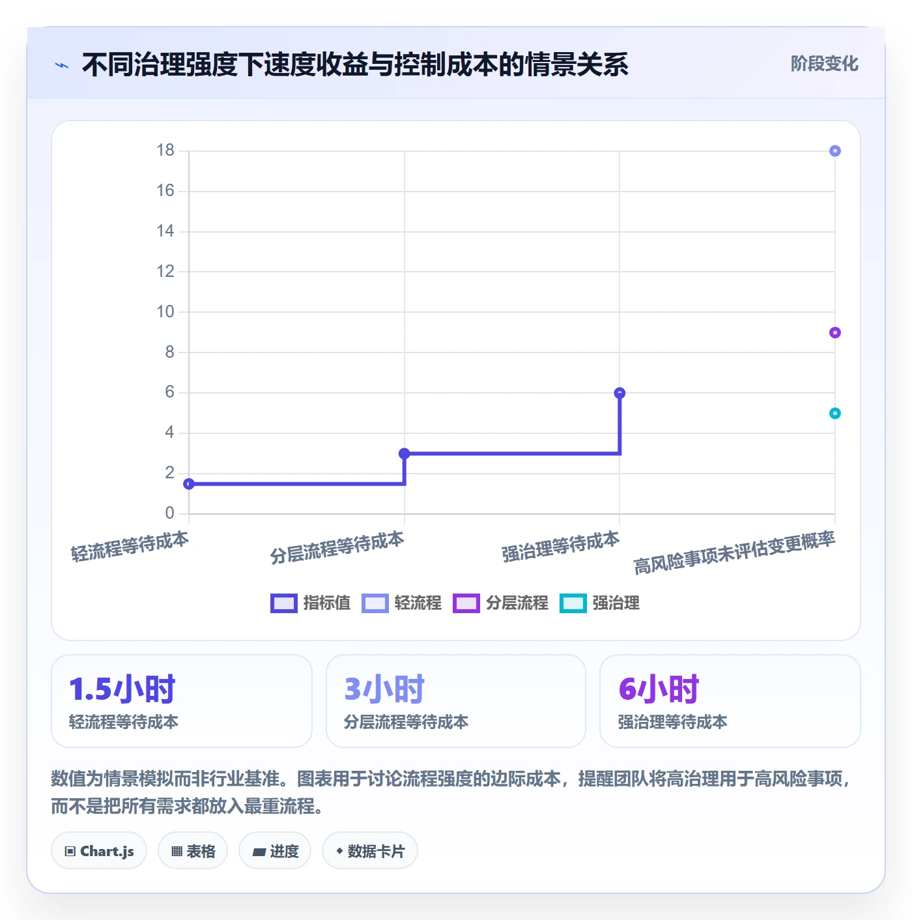Click the 指标值 legend color box

click(284, 603)
